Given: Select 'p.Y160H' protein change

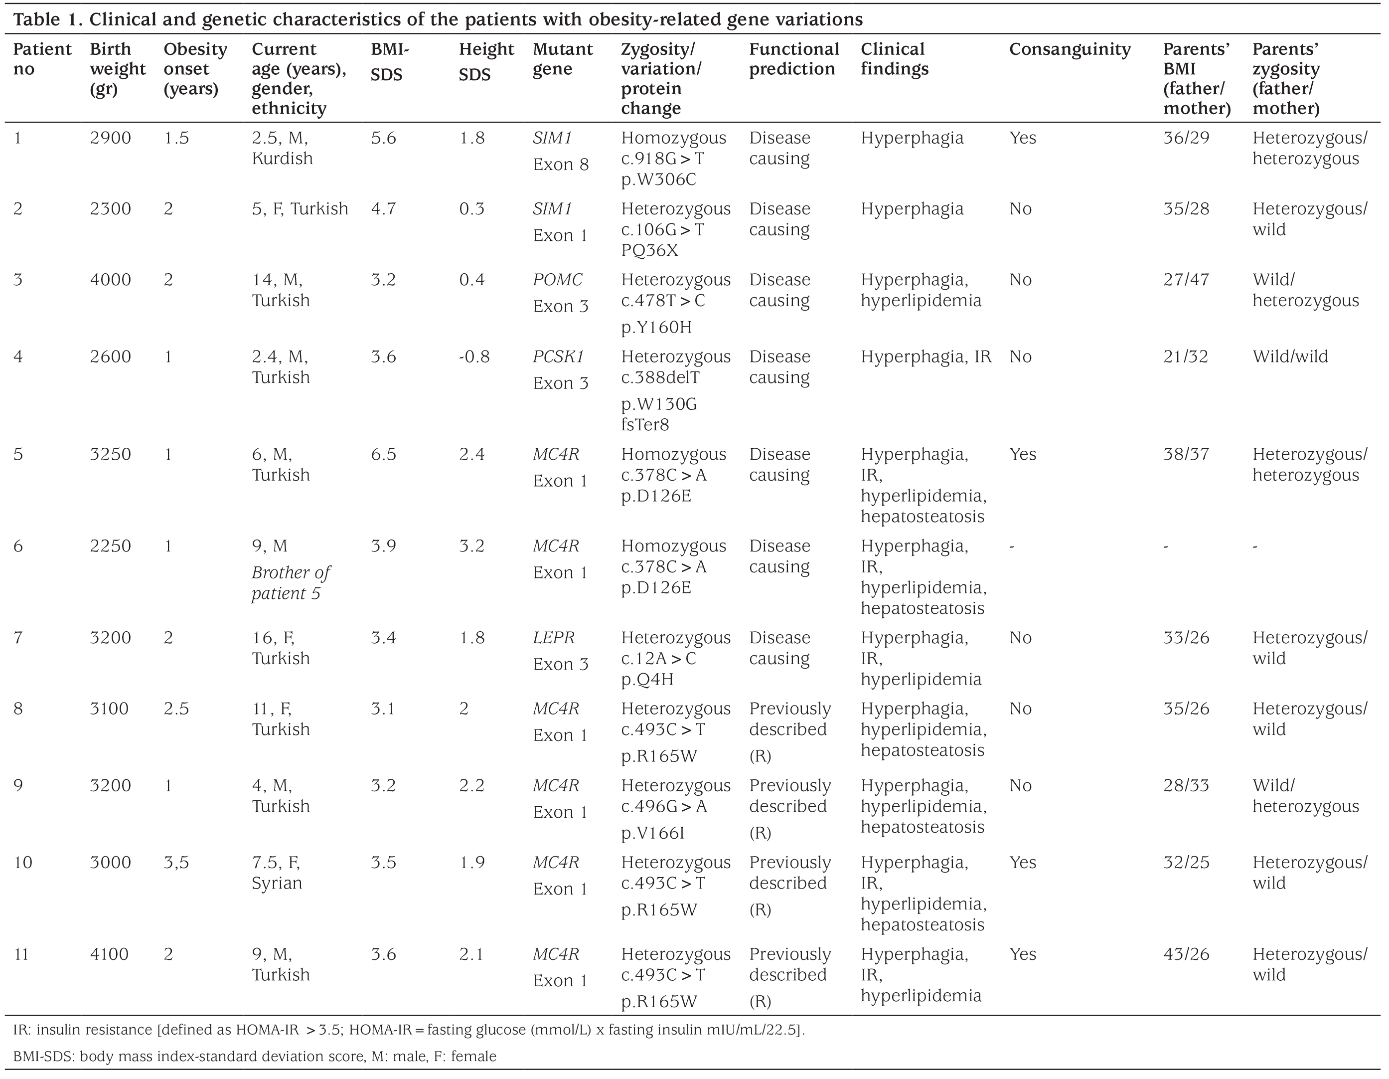Looking at the screenshot, I should click(656, 327).
